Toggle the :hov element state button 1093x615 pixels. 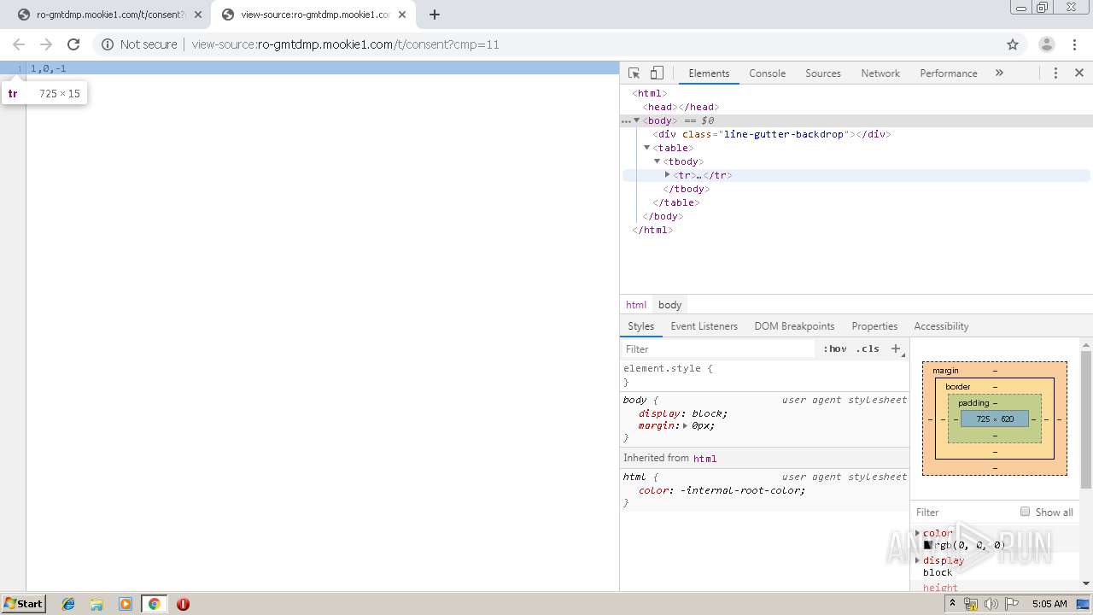(x=835, y=349)
